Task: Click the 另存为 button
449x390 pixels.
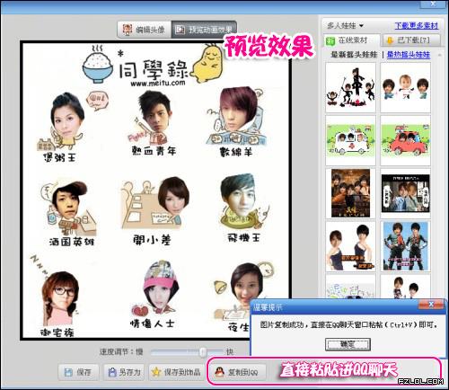Action: click(124, 372)
